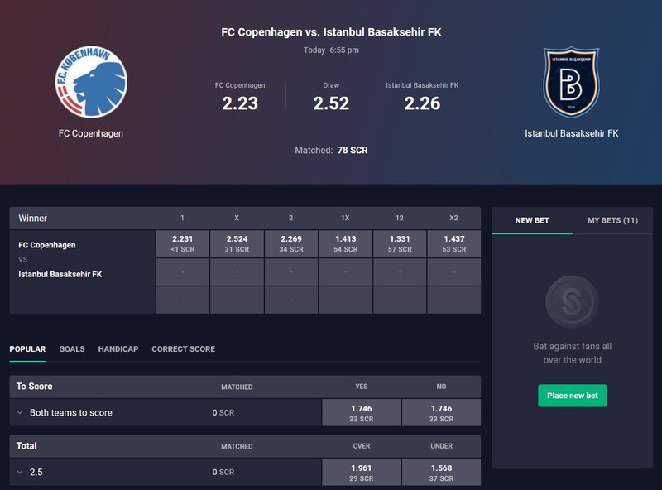Click the FC Copenhagen lion crest logo
The width and height of the screenshot is (662, 490).
(91, 82)
